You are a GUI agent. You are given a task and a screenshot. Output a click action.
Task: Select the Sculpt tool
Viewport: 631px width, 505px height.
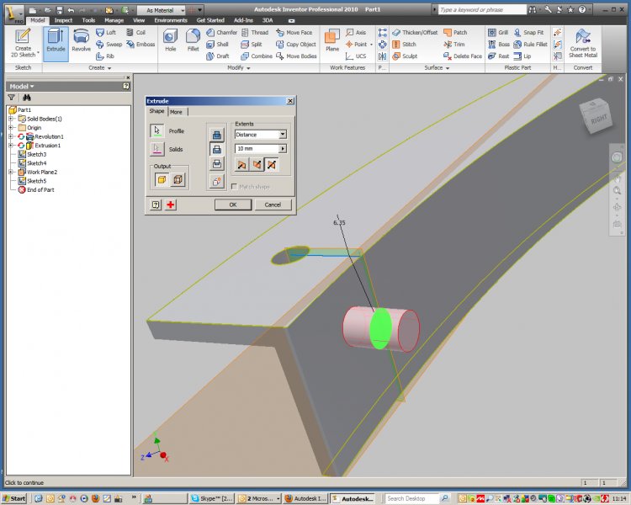405,56
